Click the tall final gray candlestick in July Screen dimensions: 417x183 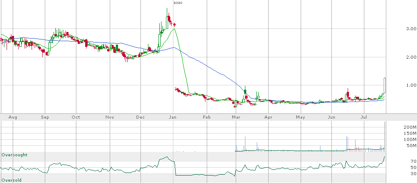click(385, 85)
